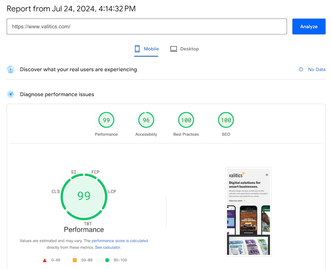Click the Mobile phone icon
Screen dimensions: 332x269
pos(137,49)
